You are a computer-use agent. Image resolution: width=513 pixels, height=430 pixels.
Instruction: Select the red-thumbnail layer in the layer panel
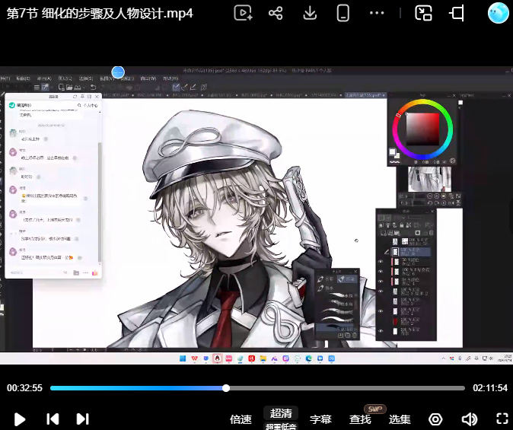[x=411, y=320]
